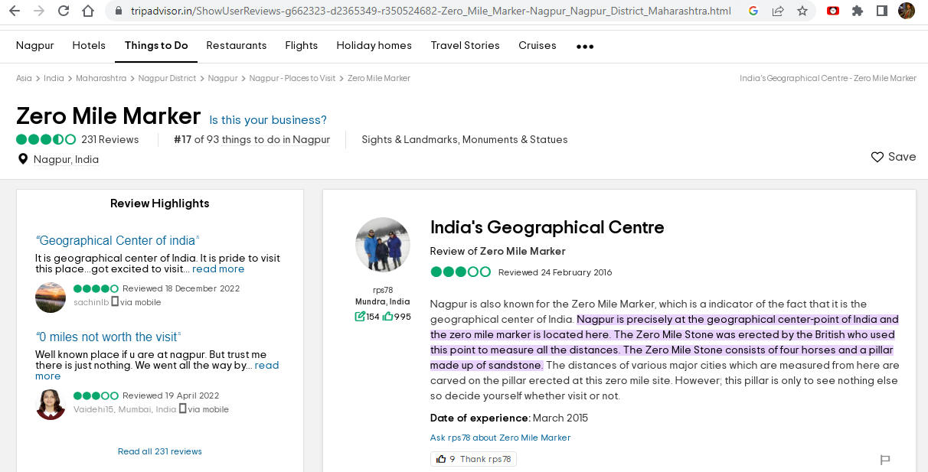
Task: View site security info via lock icon
Action: pyautogui.click(x=117, y=11)
